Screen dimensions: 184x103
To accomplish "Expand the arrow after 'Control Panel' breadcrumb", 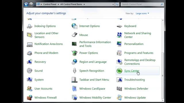I will (x=58, y=4).
